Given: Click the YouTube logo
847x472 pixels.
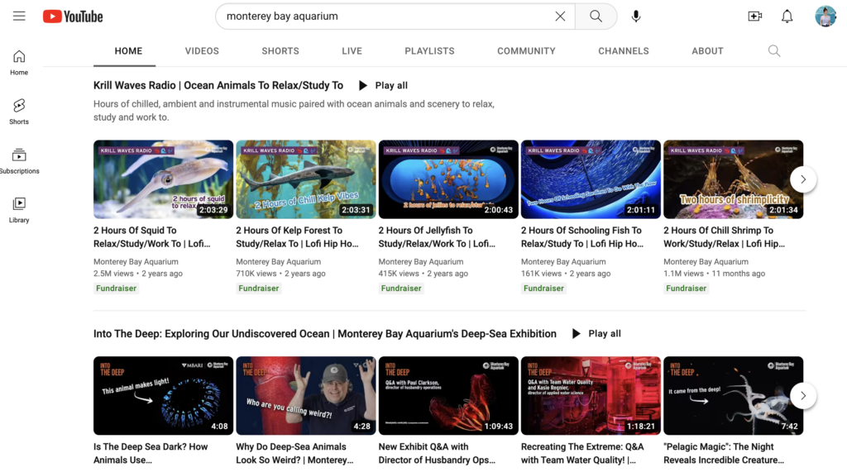Looking at the screenshot, I should pos(73,17).
